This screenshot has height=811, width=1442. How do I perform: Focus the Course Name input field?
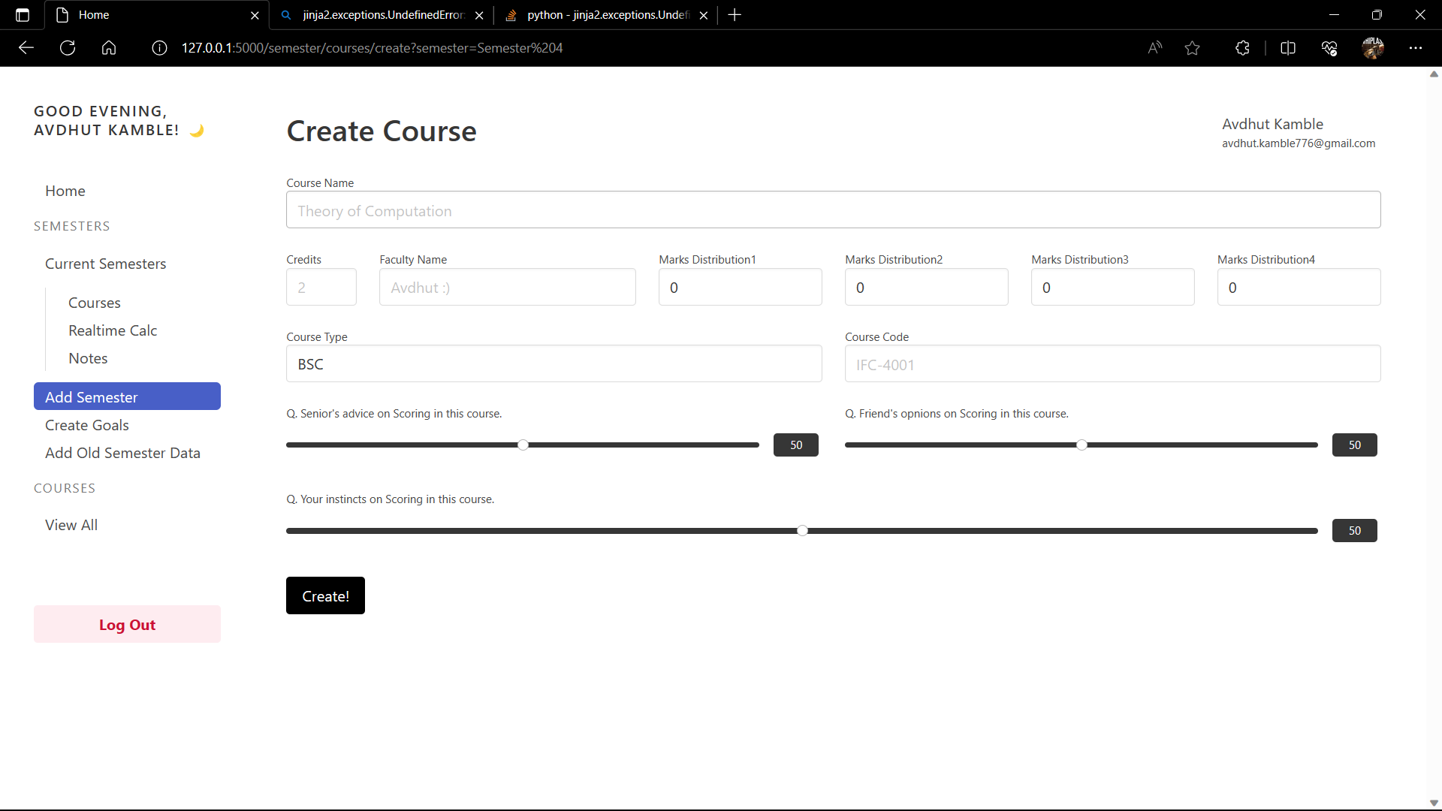pyautogui.click(x=833, y=210)
